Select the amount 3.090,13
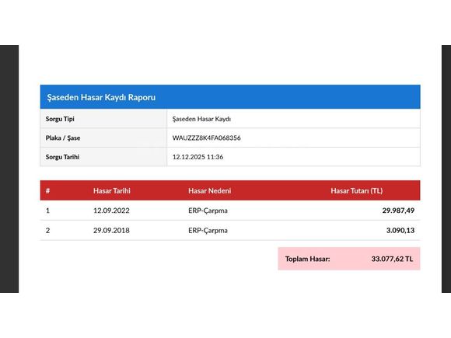 point(400,231)
